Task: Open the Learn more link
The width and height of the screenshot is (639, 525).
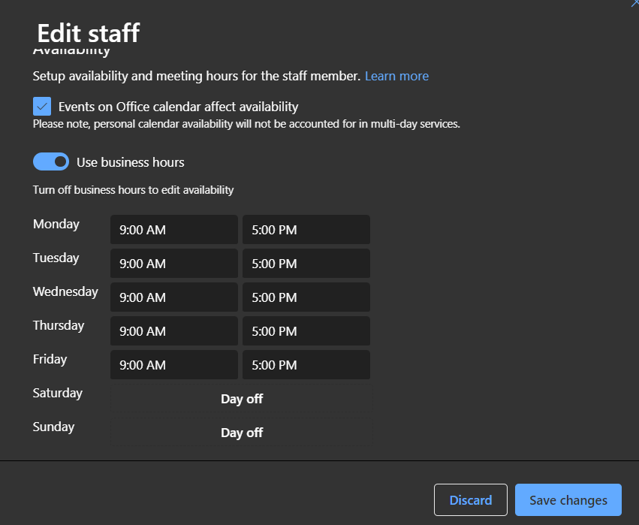Action: pos(396,76)
